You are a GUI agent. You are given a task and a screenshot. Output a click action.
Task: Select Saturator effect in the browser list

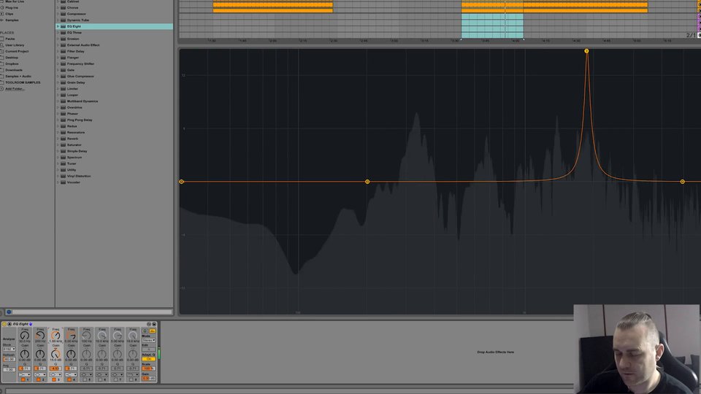point(74,144)
